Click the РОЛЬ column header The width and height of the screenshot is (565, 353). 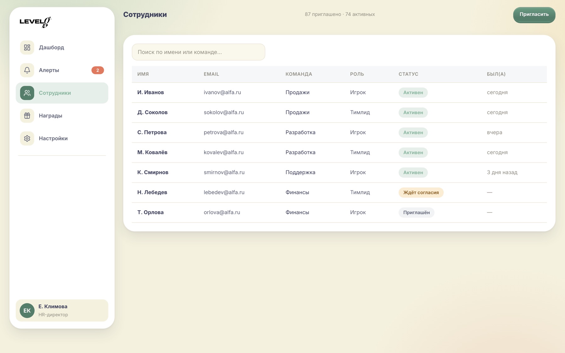(357, 74)
